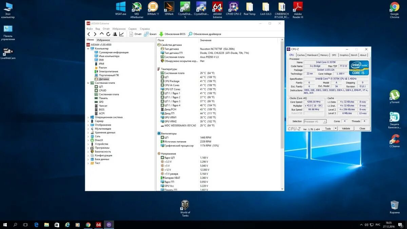Open the Bench tab in CPU-Z
407x229 pixels.
354,55
